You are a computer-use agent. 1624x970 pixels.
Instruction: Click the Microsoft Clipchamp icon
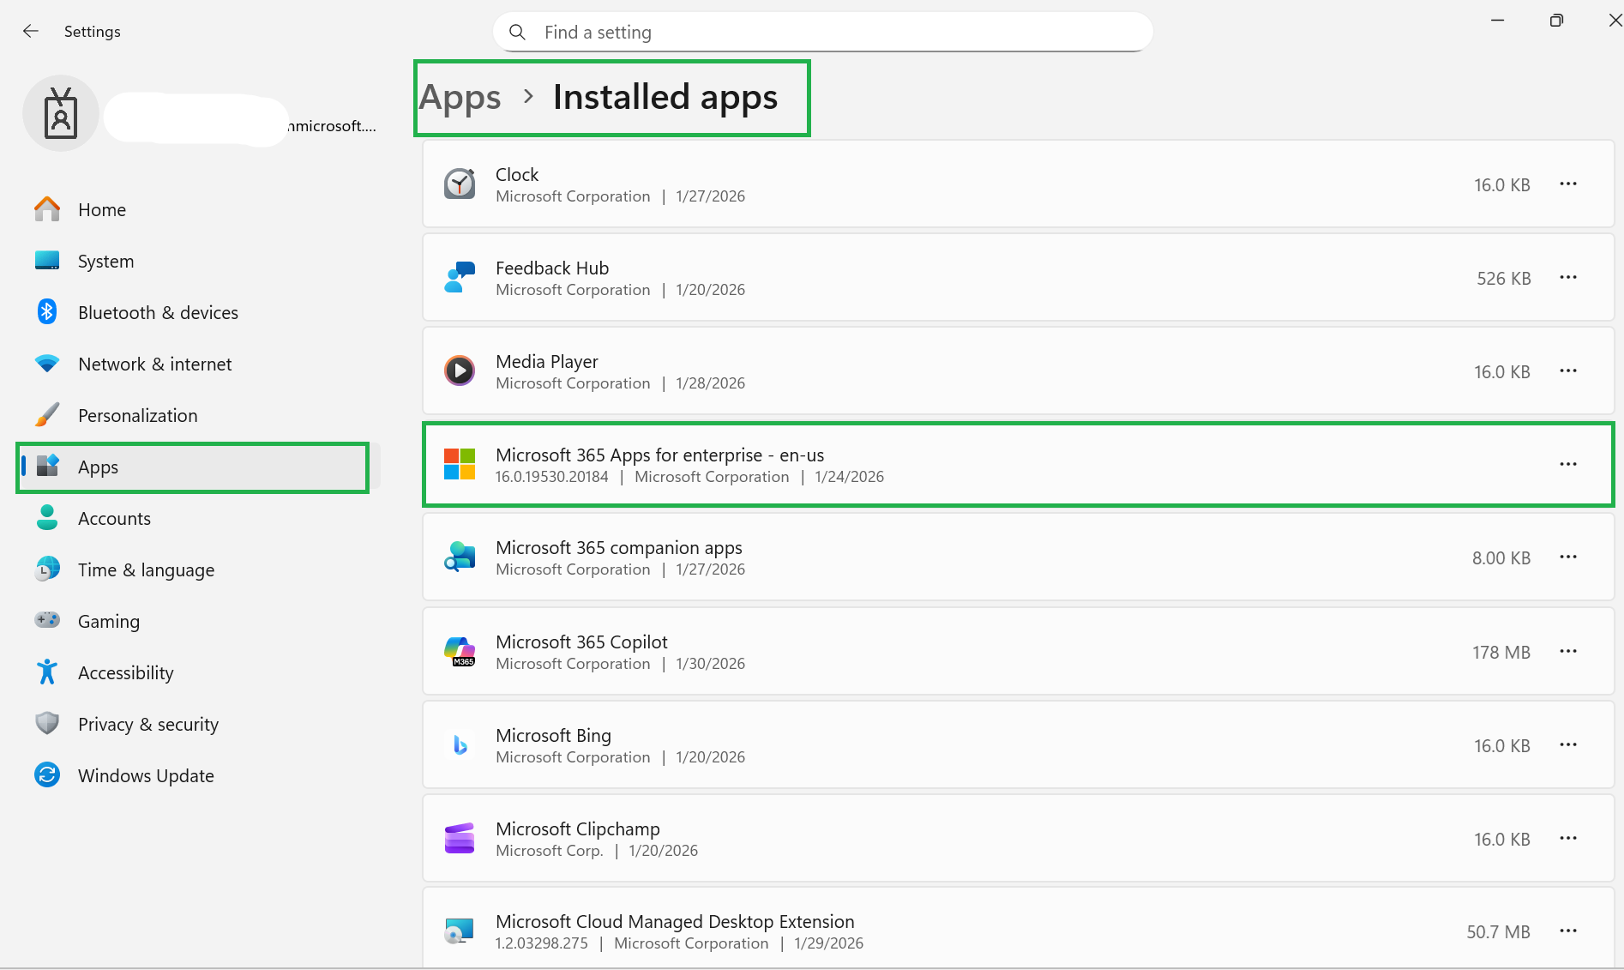coord(460,838)
